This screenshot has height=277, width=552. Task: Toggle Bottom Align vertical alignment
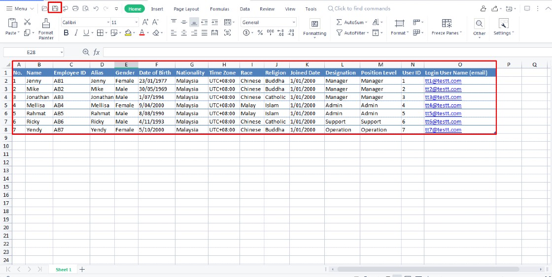click(194, 22)
